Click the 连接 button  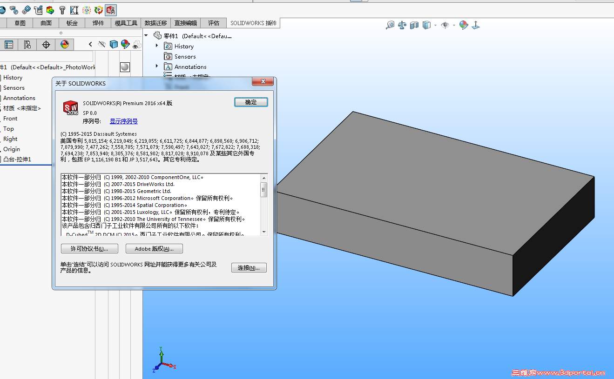tap(249, 268)
